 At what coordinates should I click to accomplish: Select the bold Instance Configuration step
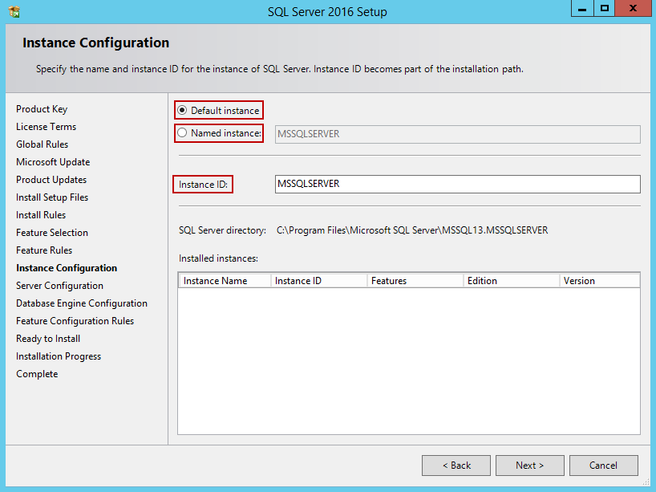tap(67, 268)
